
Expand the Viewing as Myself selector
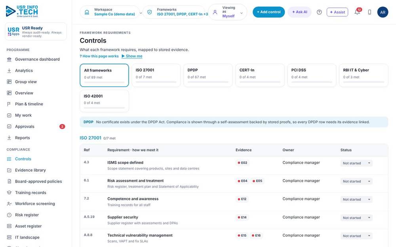(x=228, y=12)
